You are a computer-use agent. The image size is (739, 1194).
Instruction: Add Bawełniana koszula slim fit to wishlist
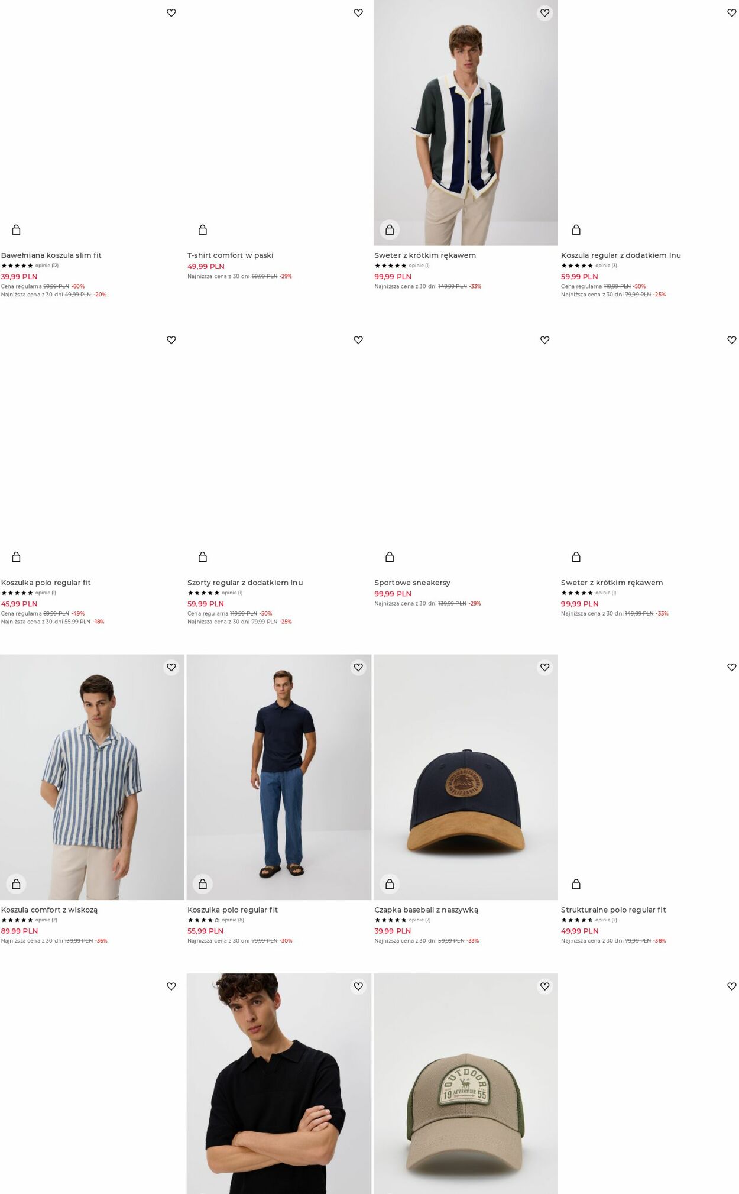[x=171, y=13]
